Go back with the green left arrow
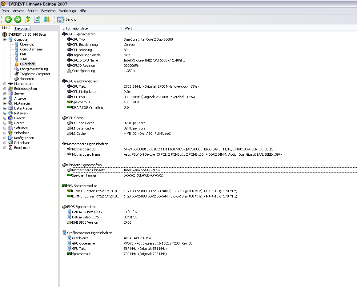Screen dimensions: 357x287 (8, 19)
